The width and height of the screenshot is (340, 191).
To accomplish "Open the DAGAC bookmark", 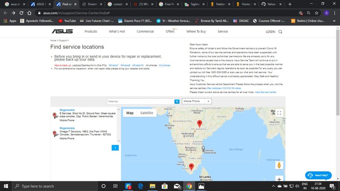I will [241, 21].
